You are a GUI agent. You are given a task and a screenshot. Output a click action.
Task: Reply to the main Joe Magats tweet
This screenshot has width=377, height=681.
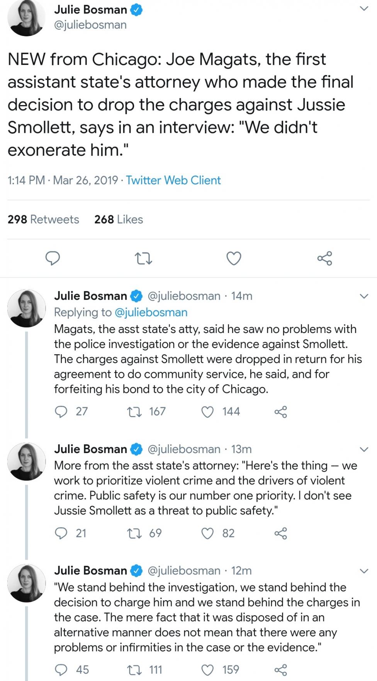point(53,258)
